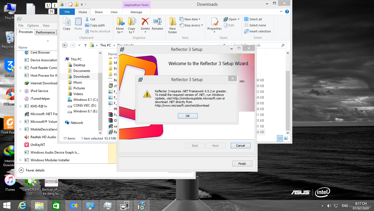This screenshot has width=374, height=211.
Task: Select Documents in the navigation pane
Action: 82,71
